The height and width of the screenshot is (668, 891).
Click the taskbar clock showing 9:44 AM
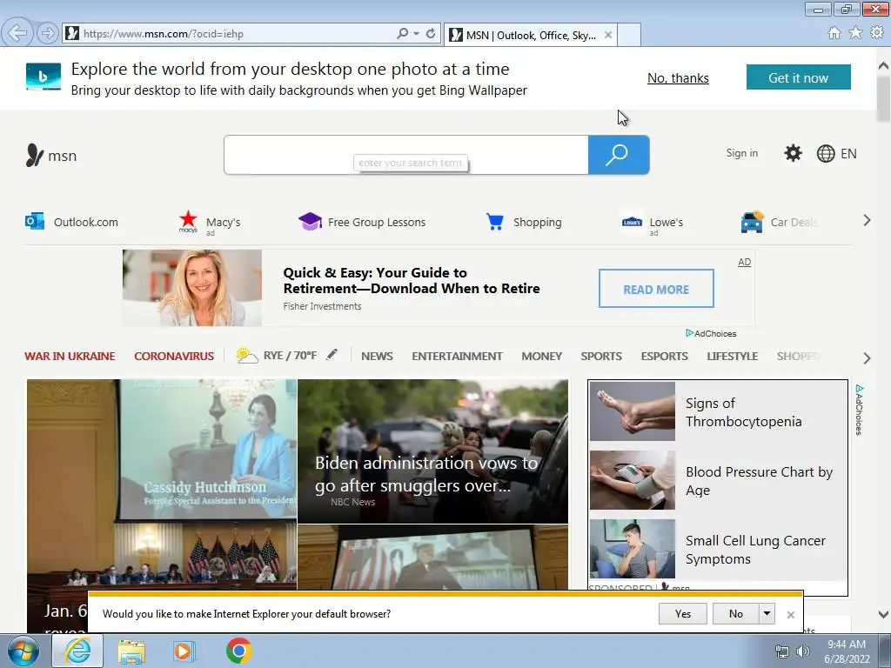pyautogui.click(x=847, y=651)
